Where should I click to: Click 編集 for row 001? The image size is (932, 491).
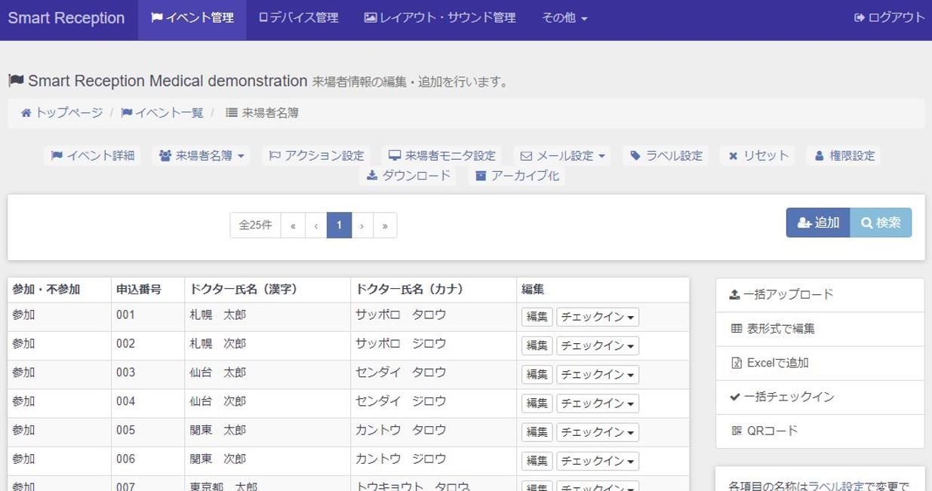tap(537, 317)
